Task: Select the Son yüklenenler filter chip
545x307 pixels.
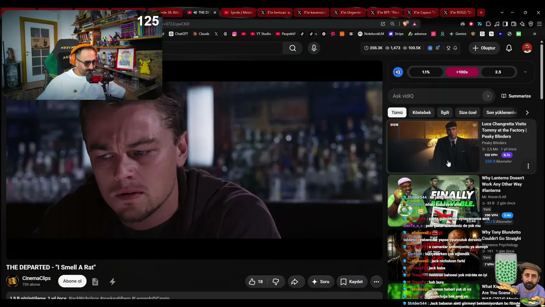Action: pos(502,113)
